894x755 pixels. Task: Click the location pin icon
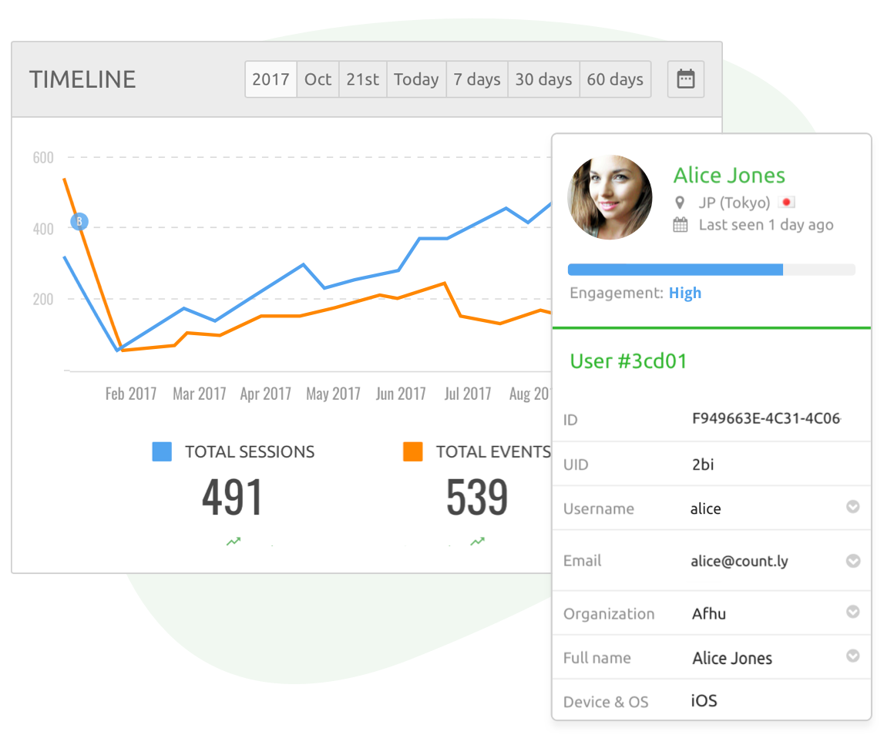pos(680,203)
